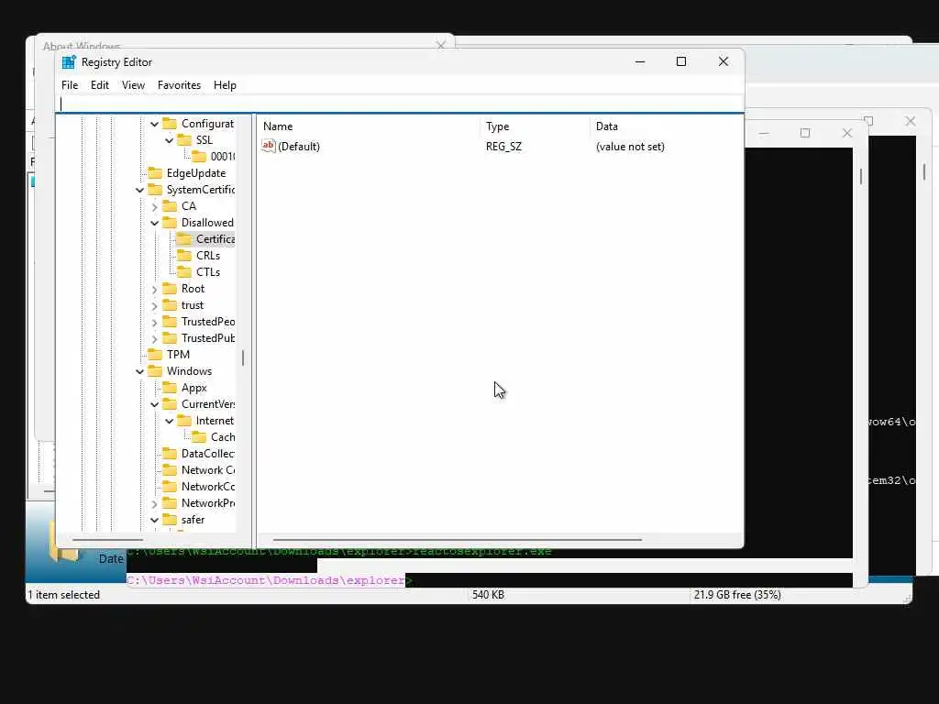Collapse the Configuration tree node

[154, 124]
